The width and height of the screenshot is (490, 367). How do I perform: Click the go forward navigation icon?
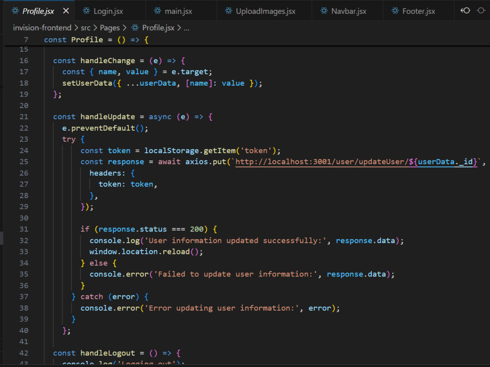click(481, 11)
